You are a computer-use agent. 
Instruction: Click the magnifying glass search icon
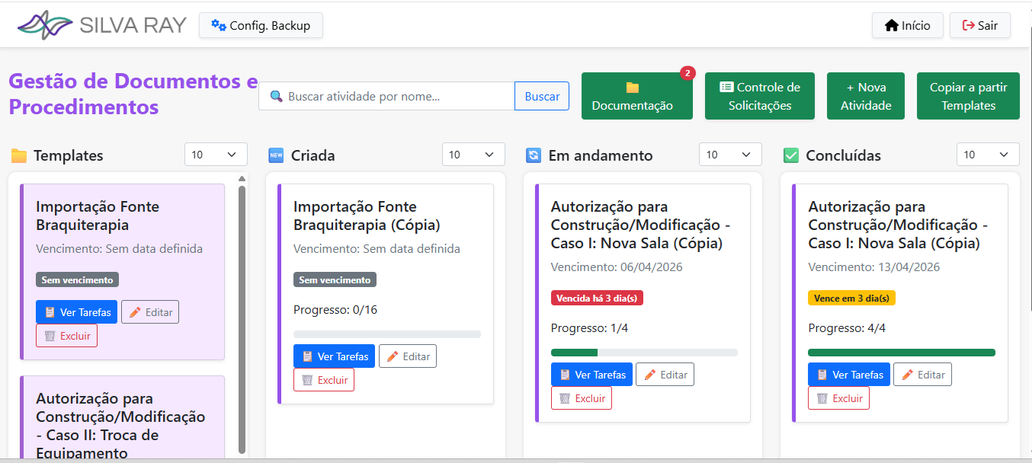click(276, 97)
